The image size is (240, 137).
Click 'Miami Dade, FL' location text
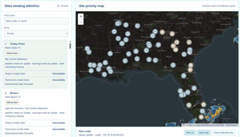coord(13,48)
